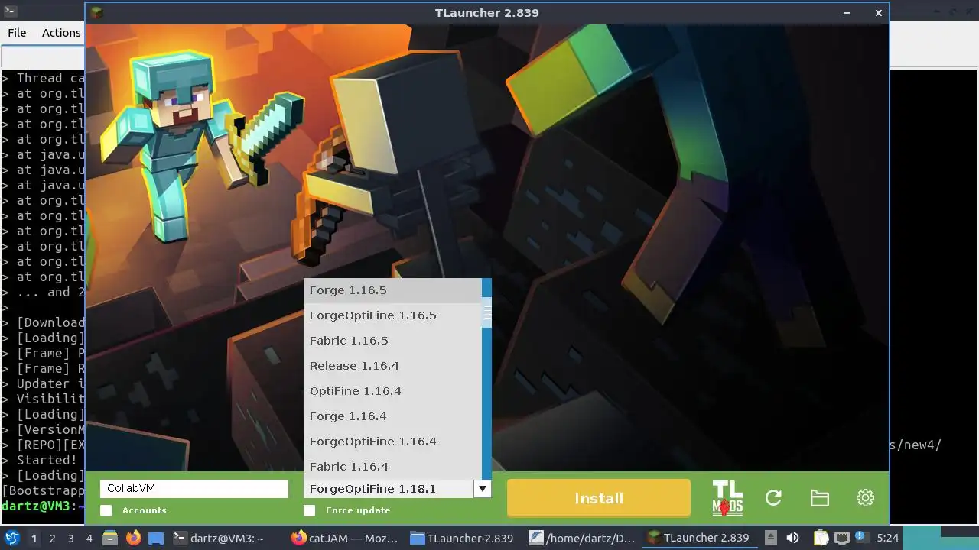Enable the Force update checkbox

310,510
